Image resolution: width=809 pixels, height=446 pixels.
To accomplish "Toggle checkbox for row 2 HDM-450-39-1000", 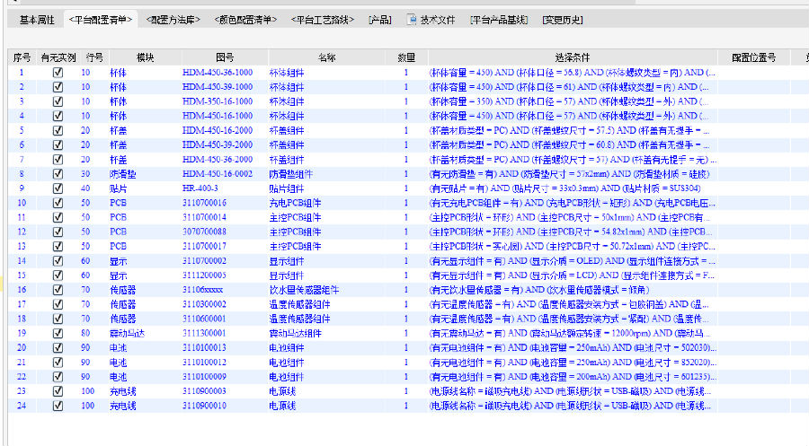I will pos(58,87).
